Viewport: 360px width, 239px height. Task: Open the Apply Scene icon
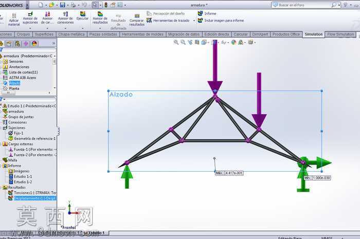pyautogui.click(x=241, y=42)
